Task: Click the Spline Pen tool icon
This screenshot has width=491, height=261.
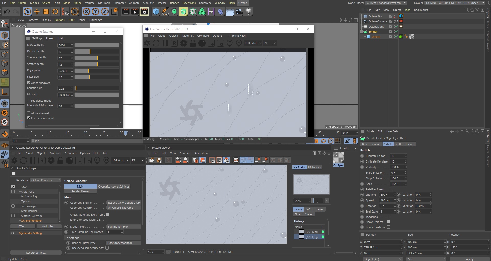Action: click(165, 11)
